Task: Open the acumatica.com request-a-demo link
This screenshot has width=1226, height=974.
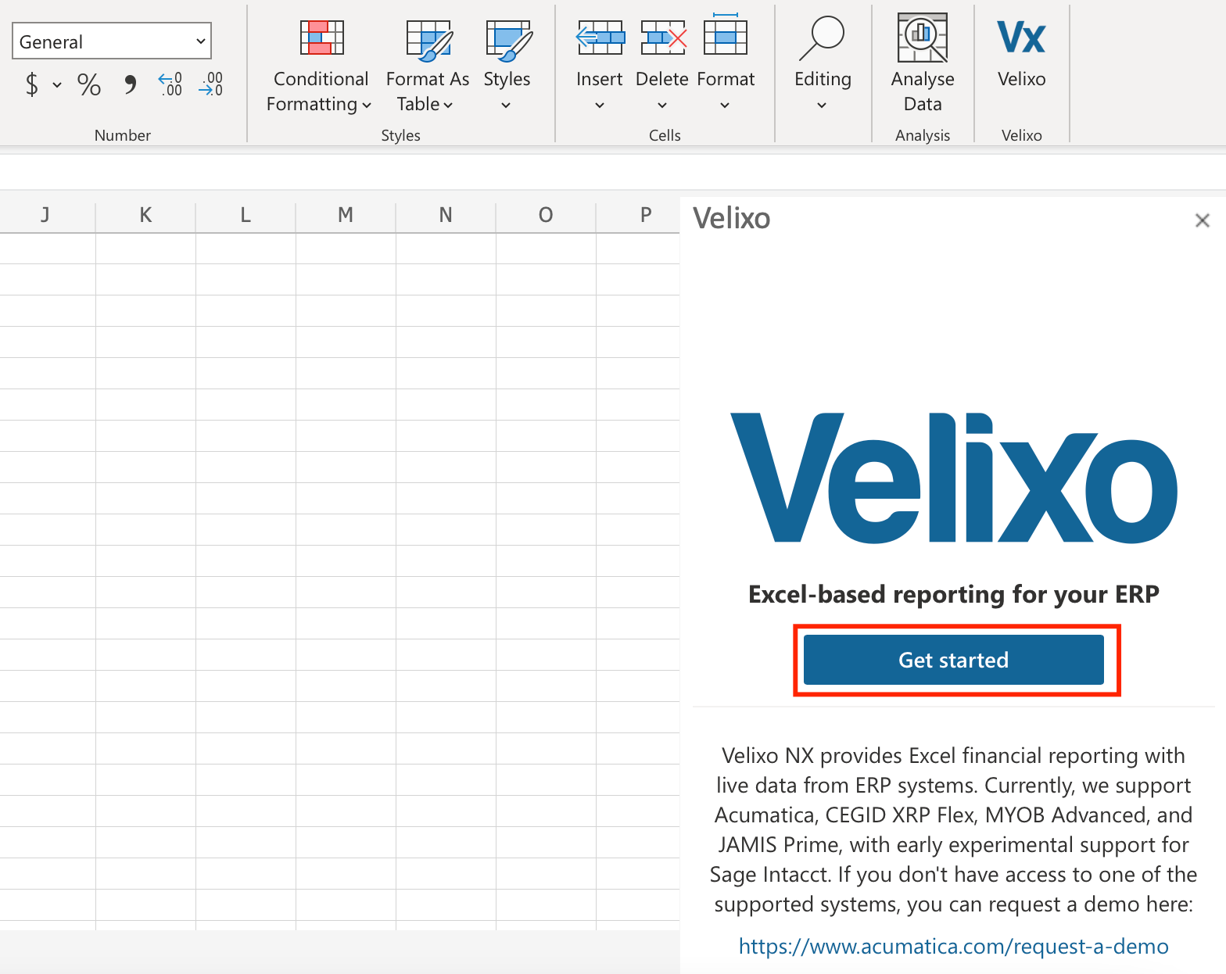Action: 953,947
